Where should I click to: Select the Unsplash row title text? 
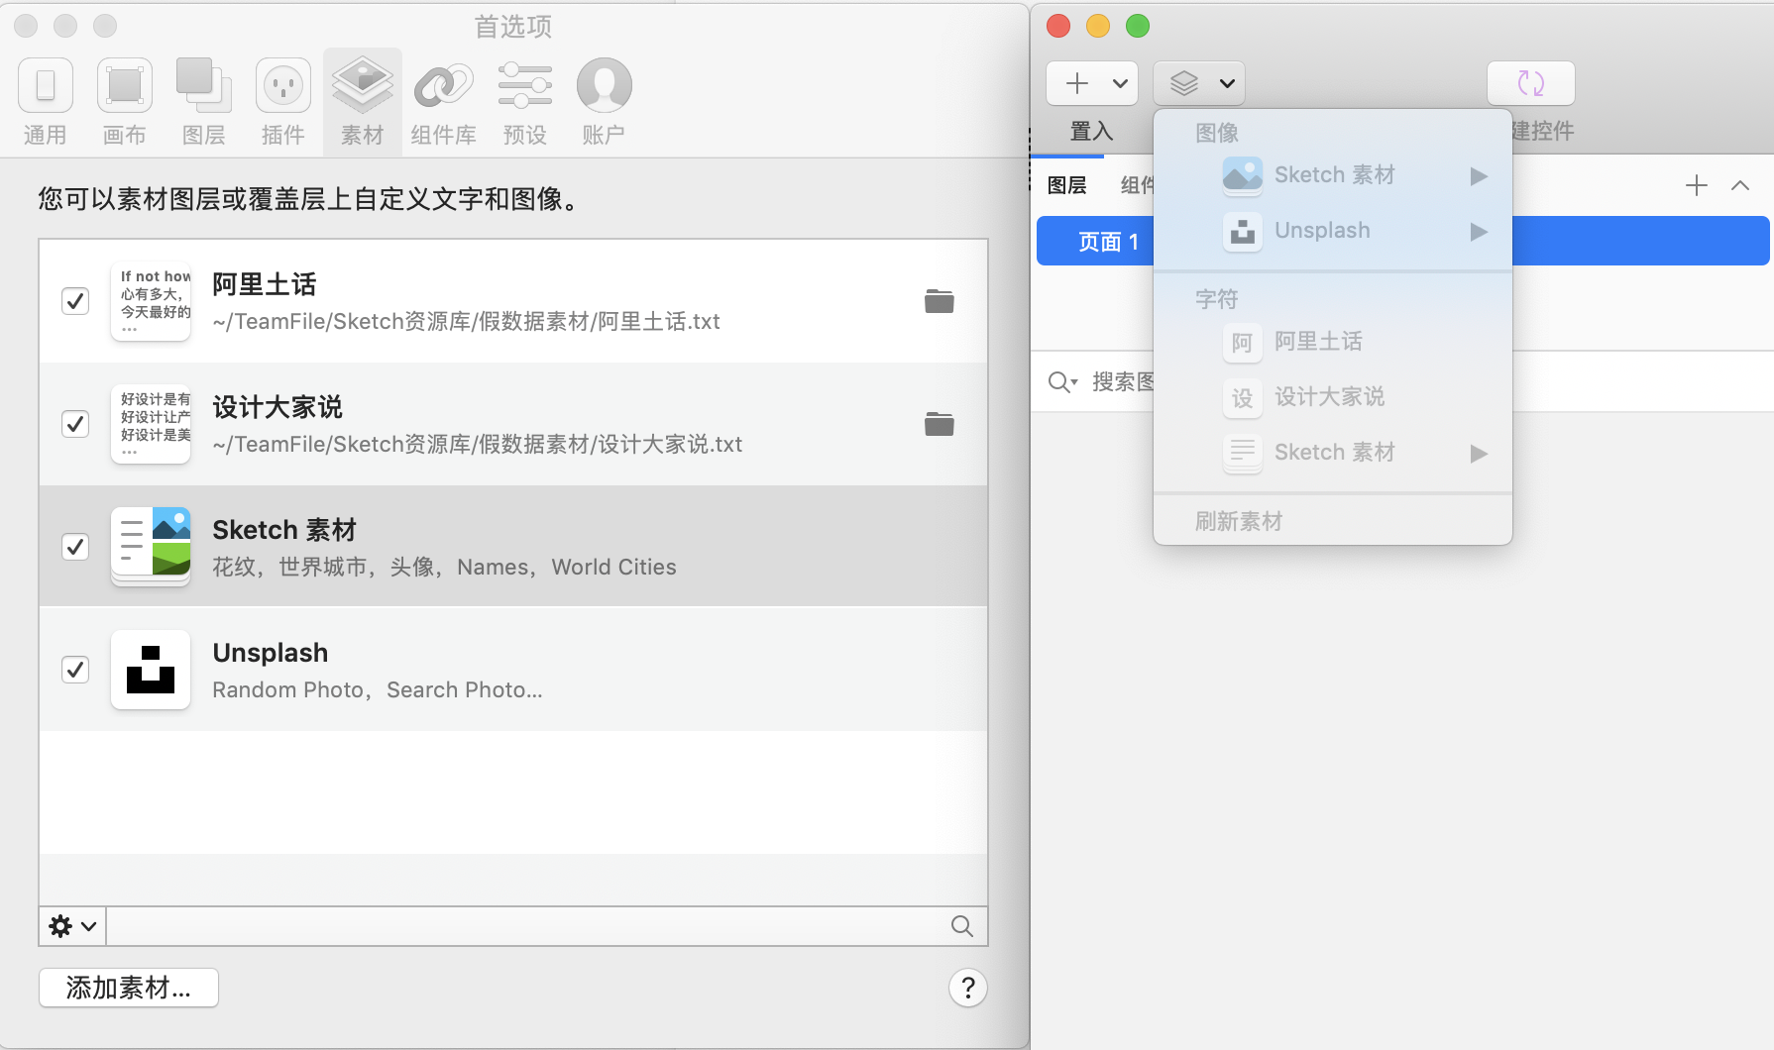point(271,653)
